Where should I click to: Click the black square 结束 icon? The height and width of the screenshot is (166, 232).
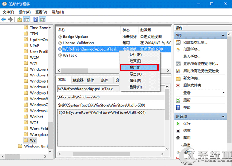(x=178, y=131)
